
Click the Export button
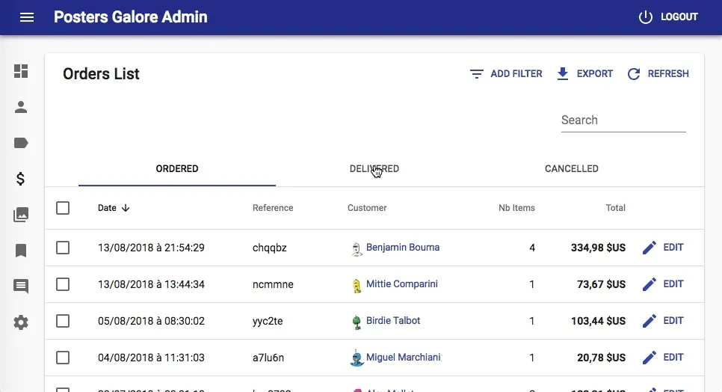tap(584, 74)
